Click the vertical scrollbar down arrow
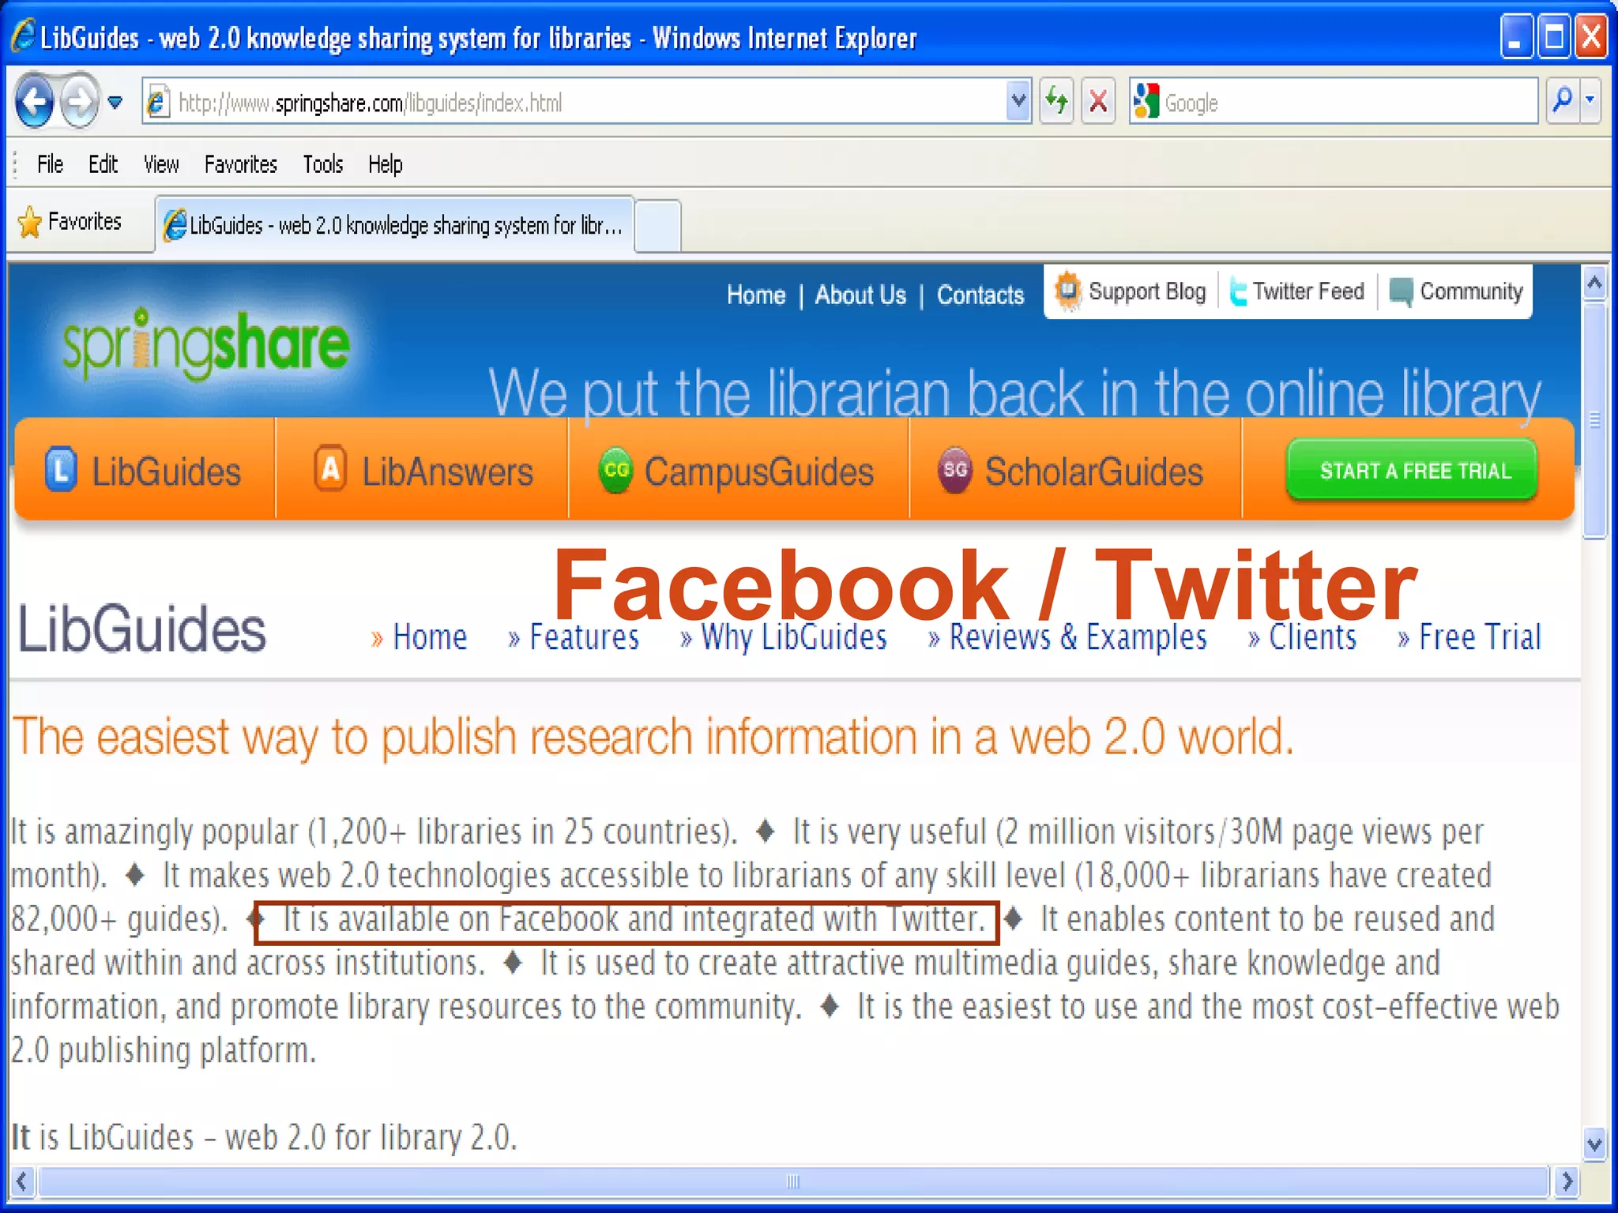 tap(1595, 1144)
